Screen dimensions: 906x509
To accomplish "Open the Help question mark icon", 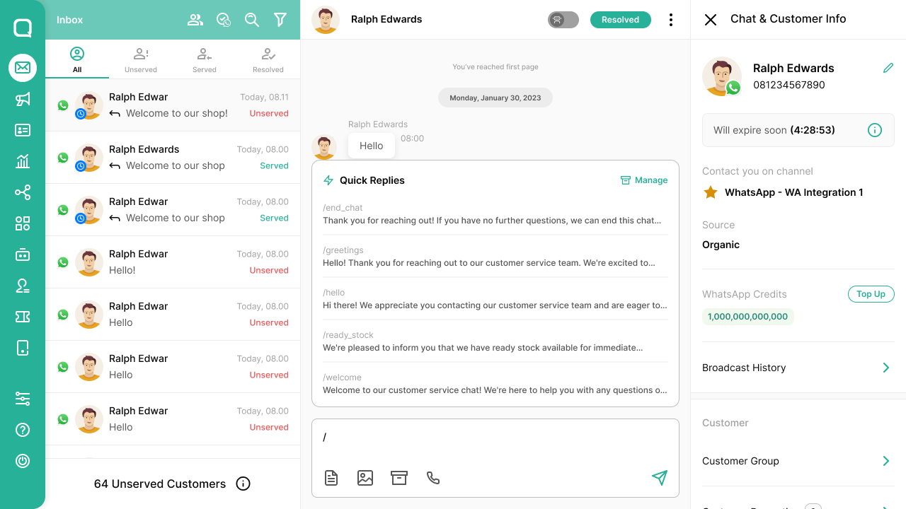I will 23,430.
